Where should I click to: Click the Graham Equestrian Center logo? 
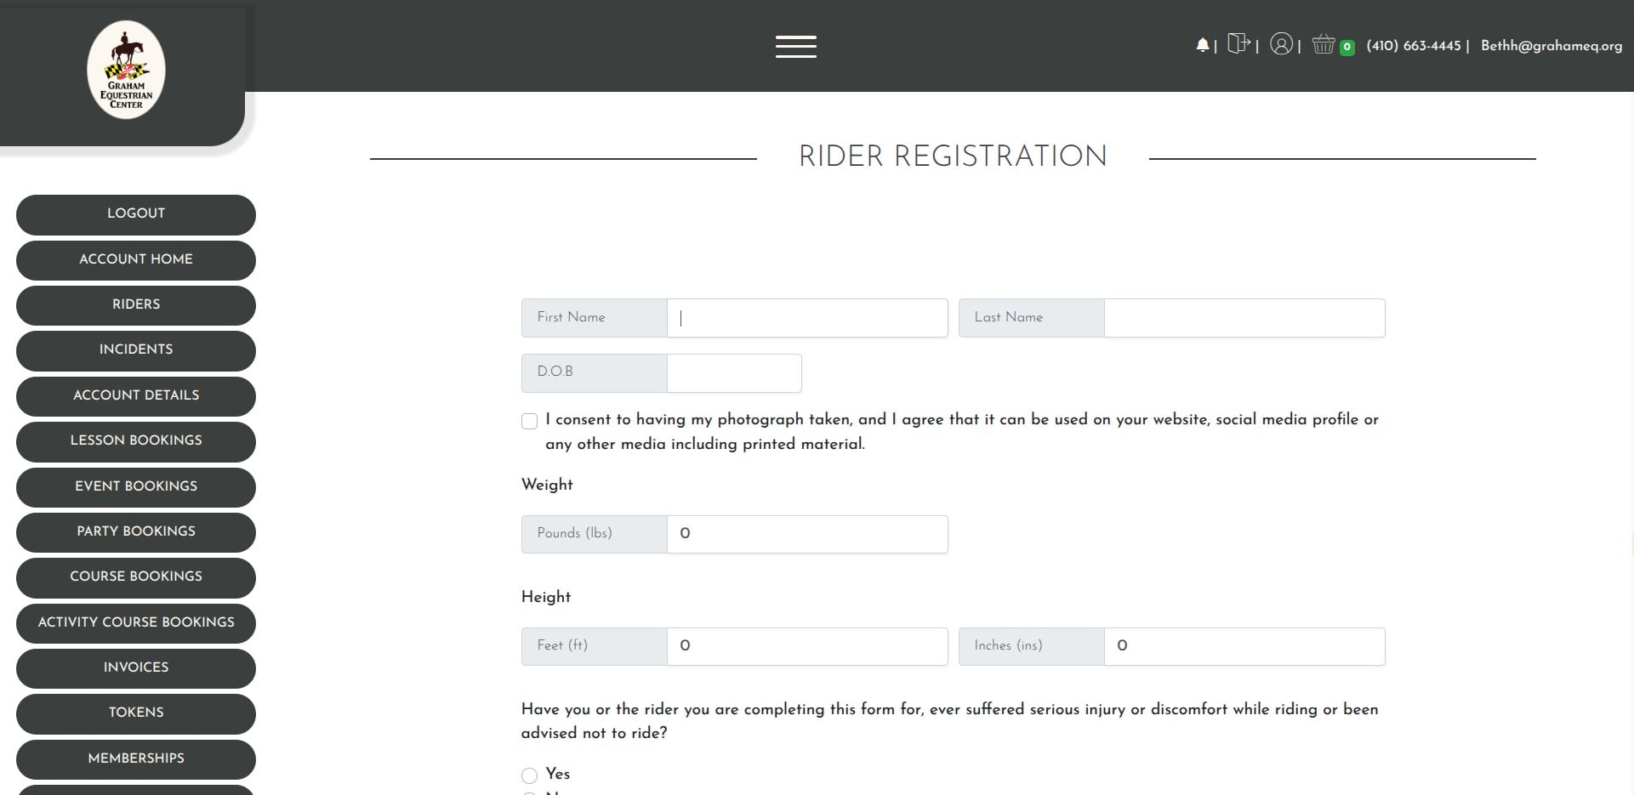[126, 70]
